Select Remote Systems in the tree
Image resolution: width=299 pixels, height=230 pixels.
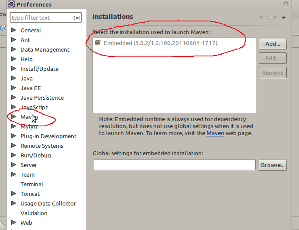tap(42, 146)
